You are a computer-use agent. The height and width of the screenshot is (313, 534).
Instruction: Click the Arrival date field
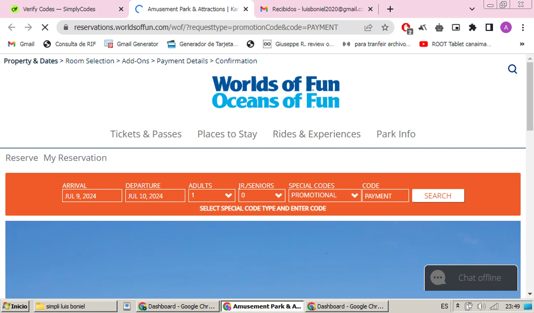tap(92, 196)
